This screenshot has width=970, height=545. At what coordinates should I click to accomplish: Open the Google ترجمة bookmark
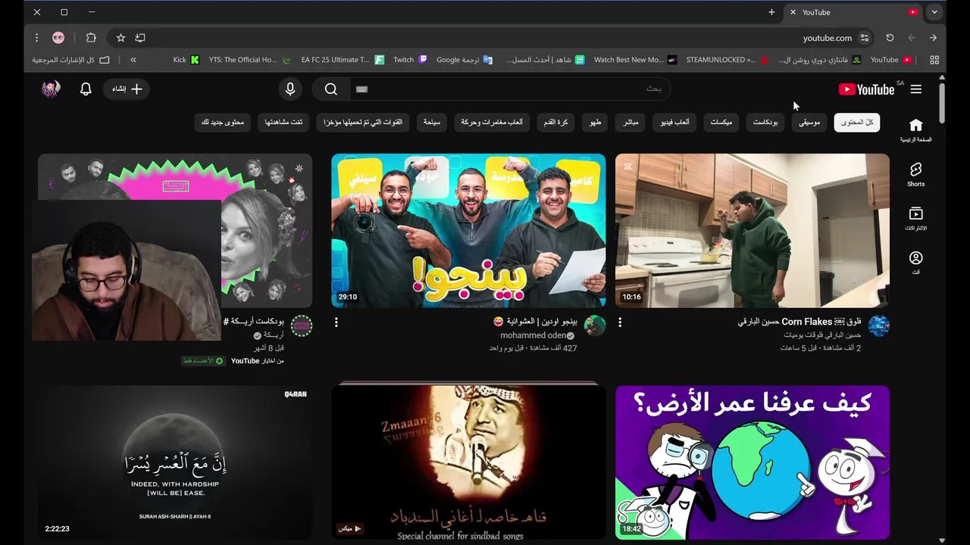465,60
